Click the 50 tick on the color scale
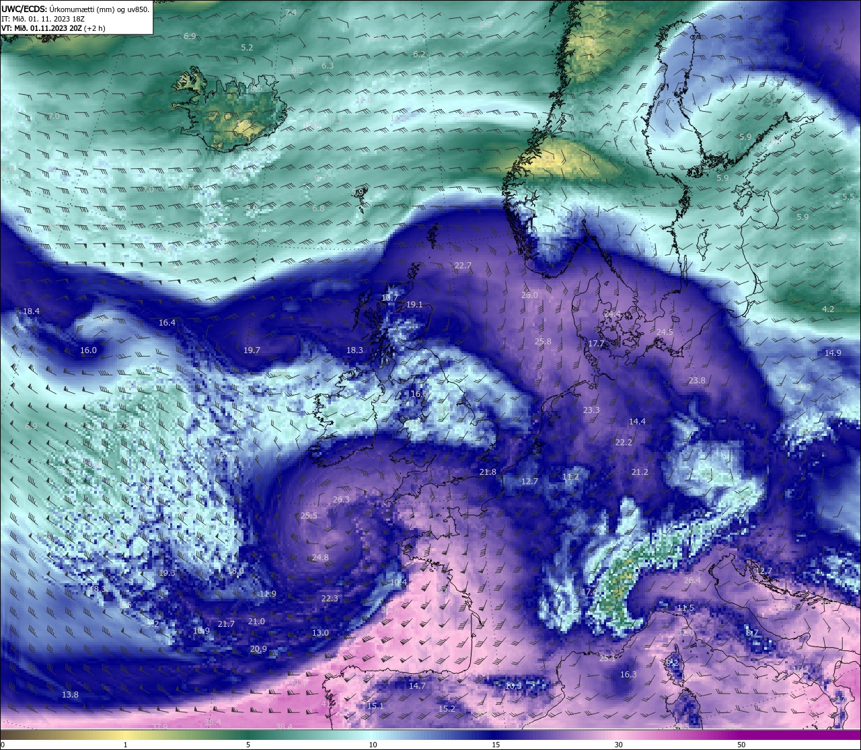This screenshot has height=750, width=861. pos(741,745)
